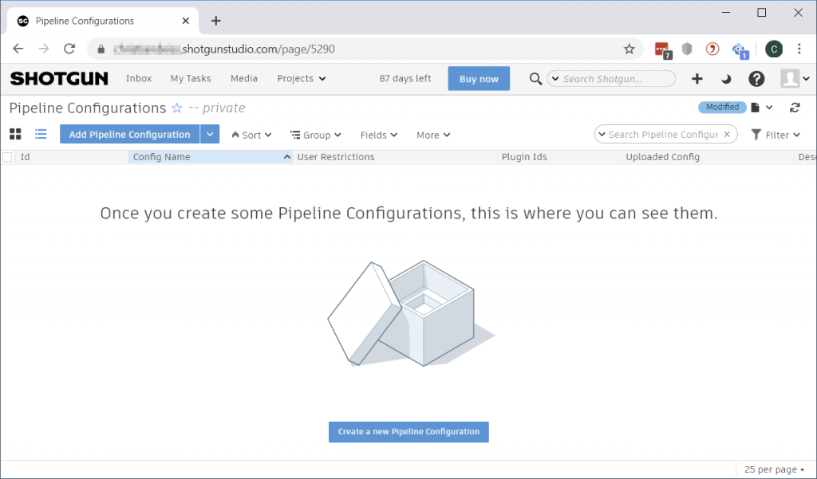
Task: Click Create a new Pipeline Configuration
Action: pyautogui.click(x=408, y=431)
